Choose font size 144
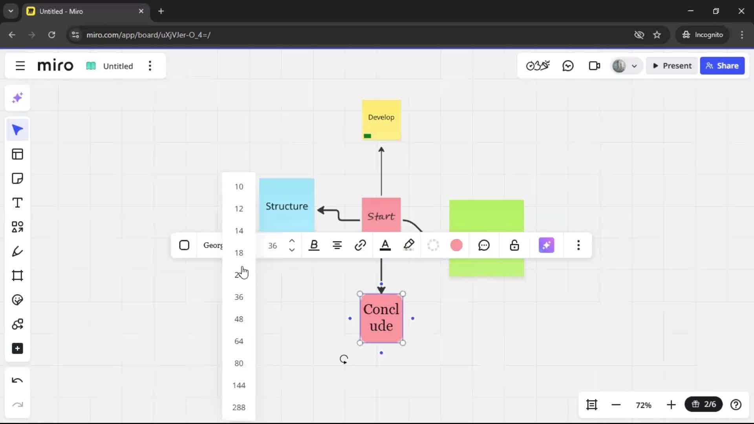Image resolution: width=754 pixels, height=424 pixels. (x=239, y=386)
